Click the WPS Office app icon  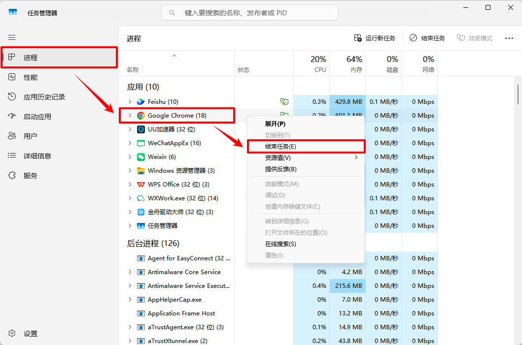pyautogui.click(x=141, y=185)
